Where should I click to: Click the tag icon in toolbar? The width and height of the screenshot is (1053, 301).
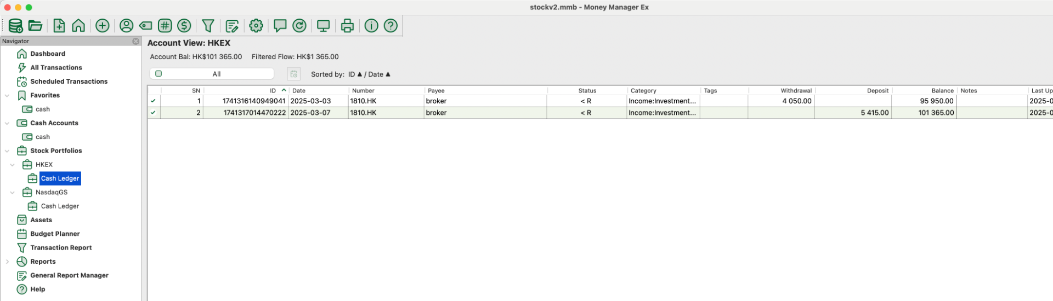(145, 26)
